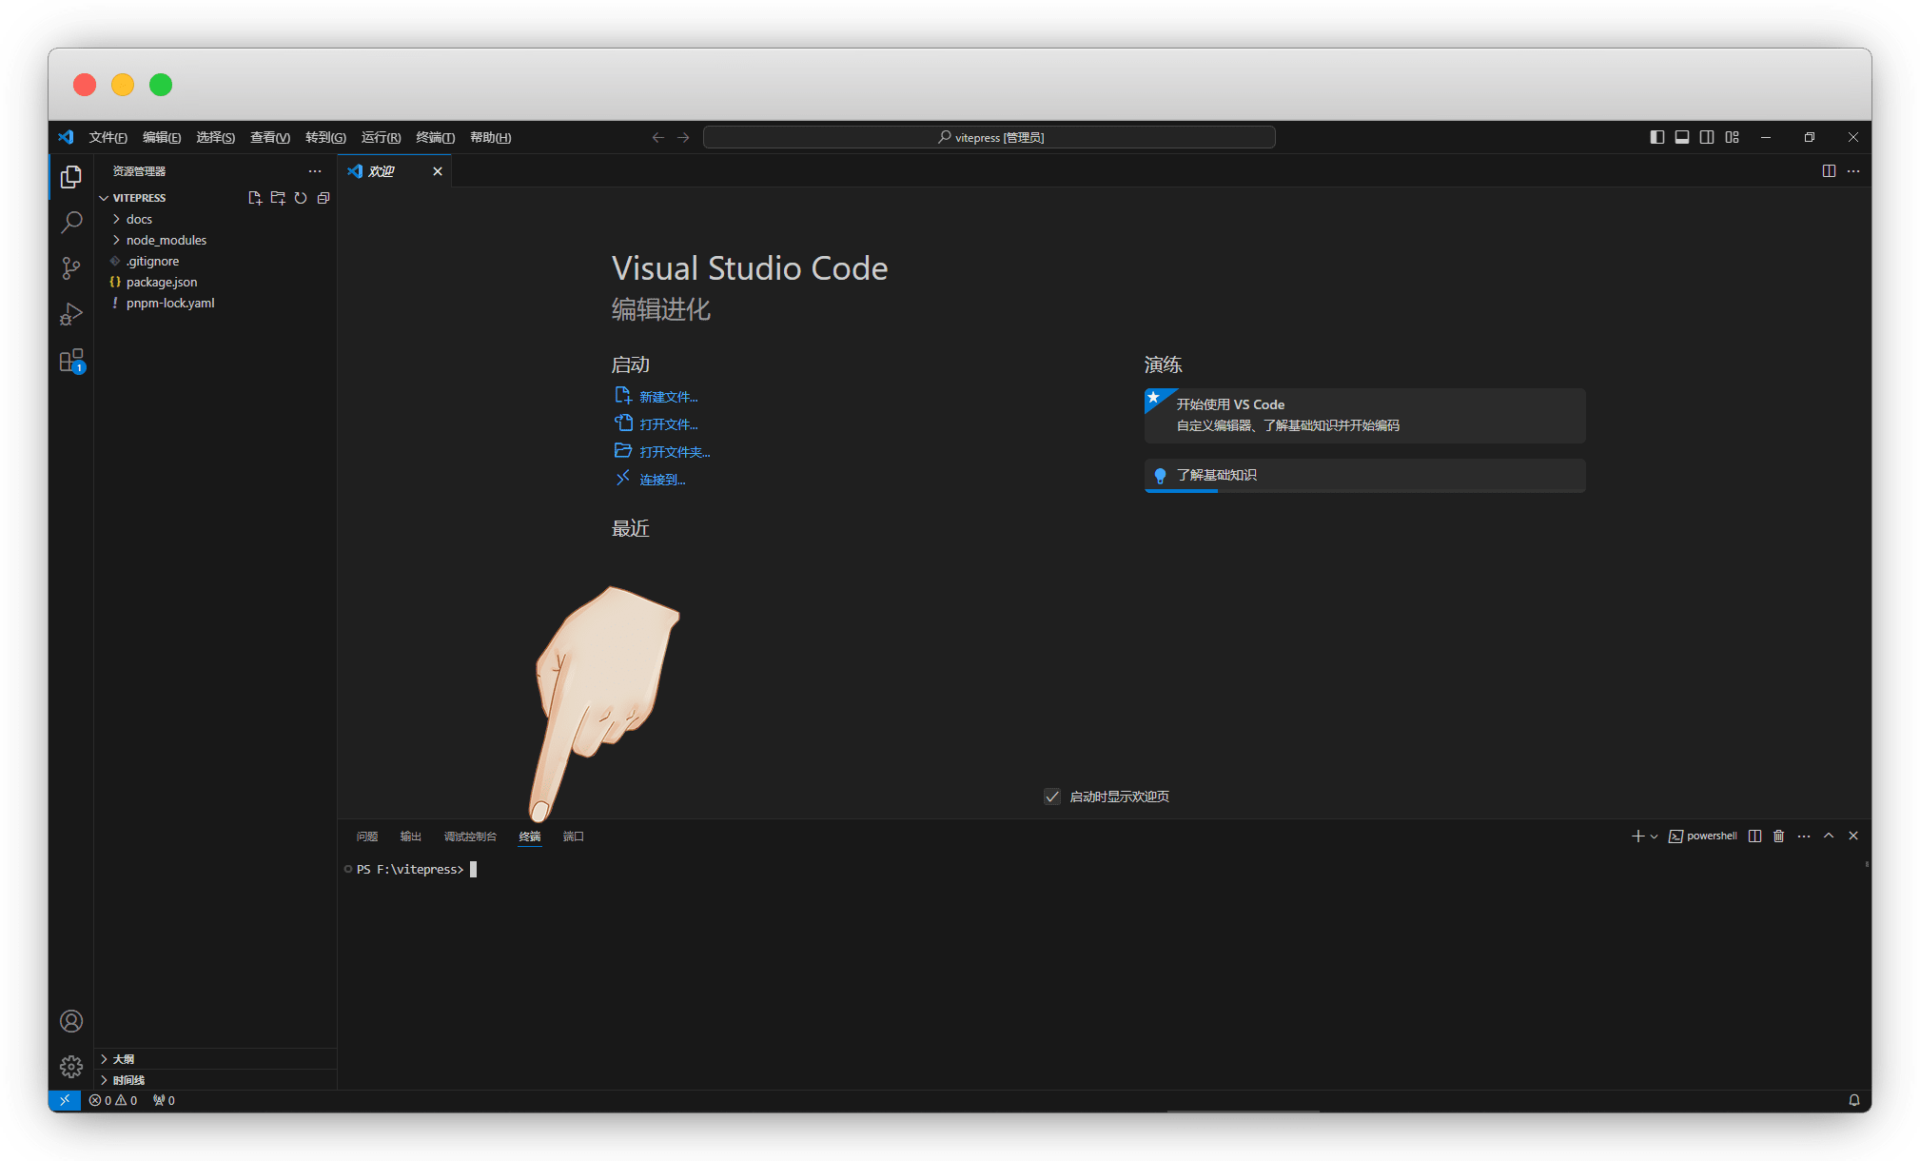Click the 打开文件夹 link
1920x1161 pixels.
(x=674, y=452)
